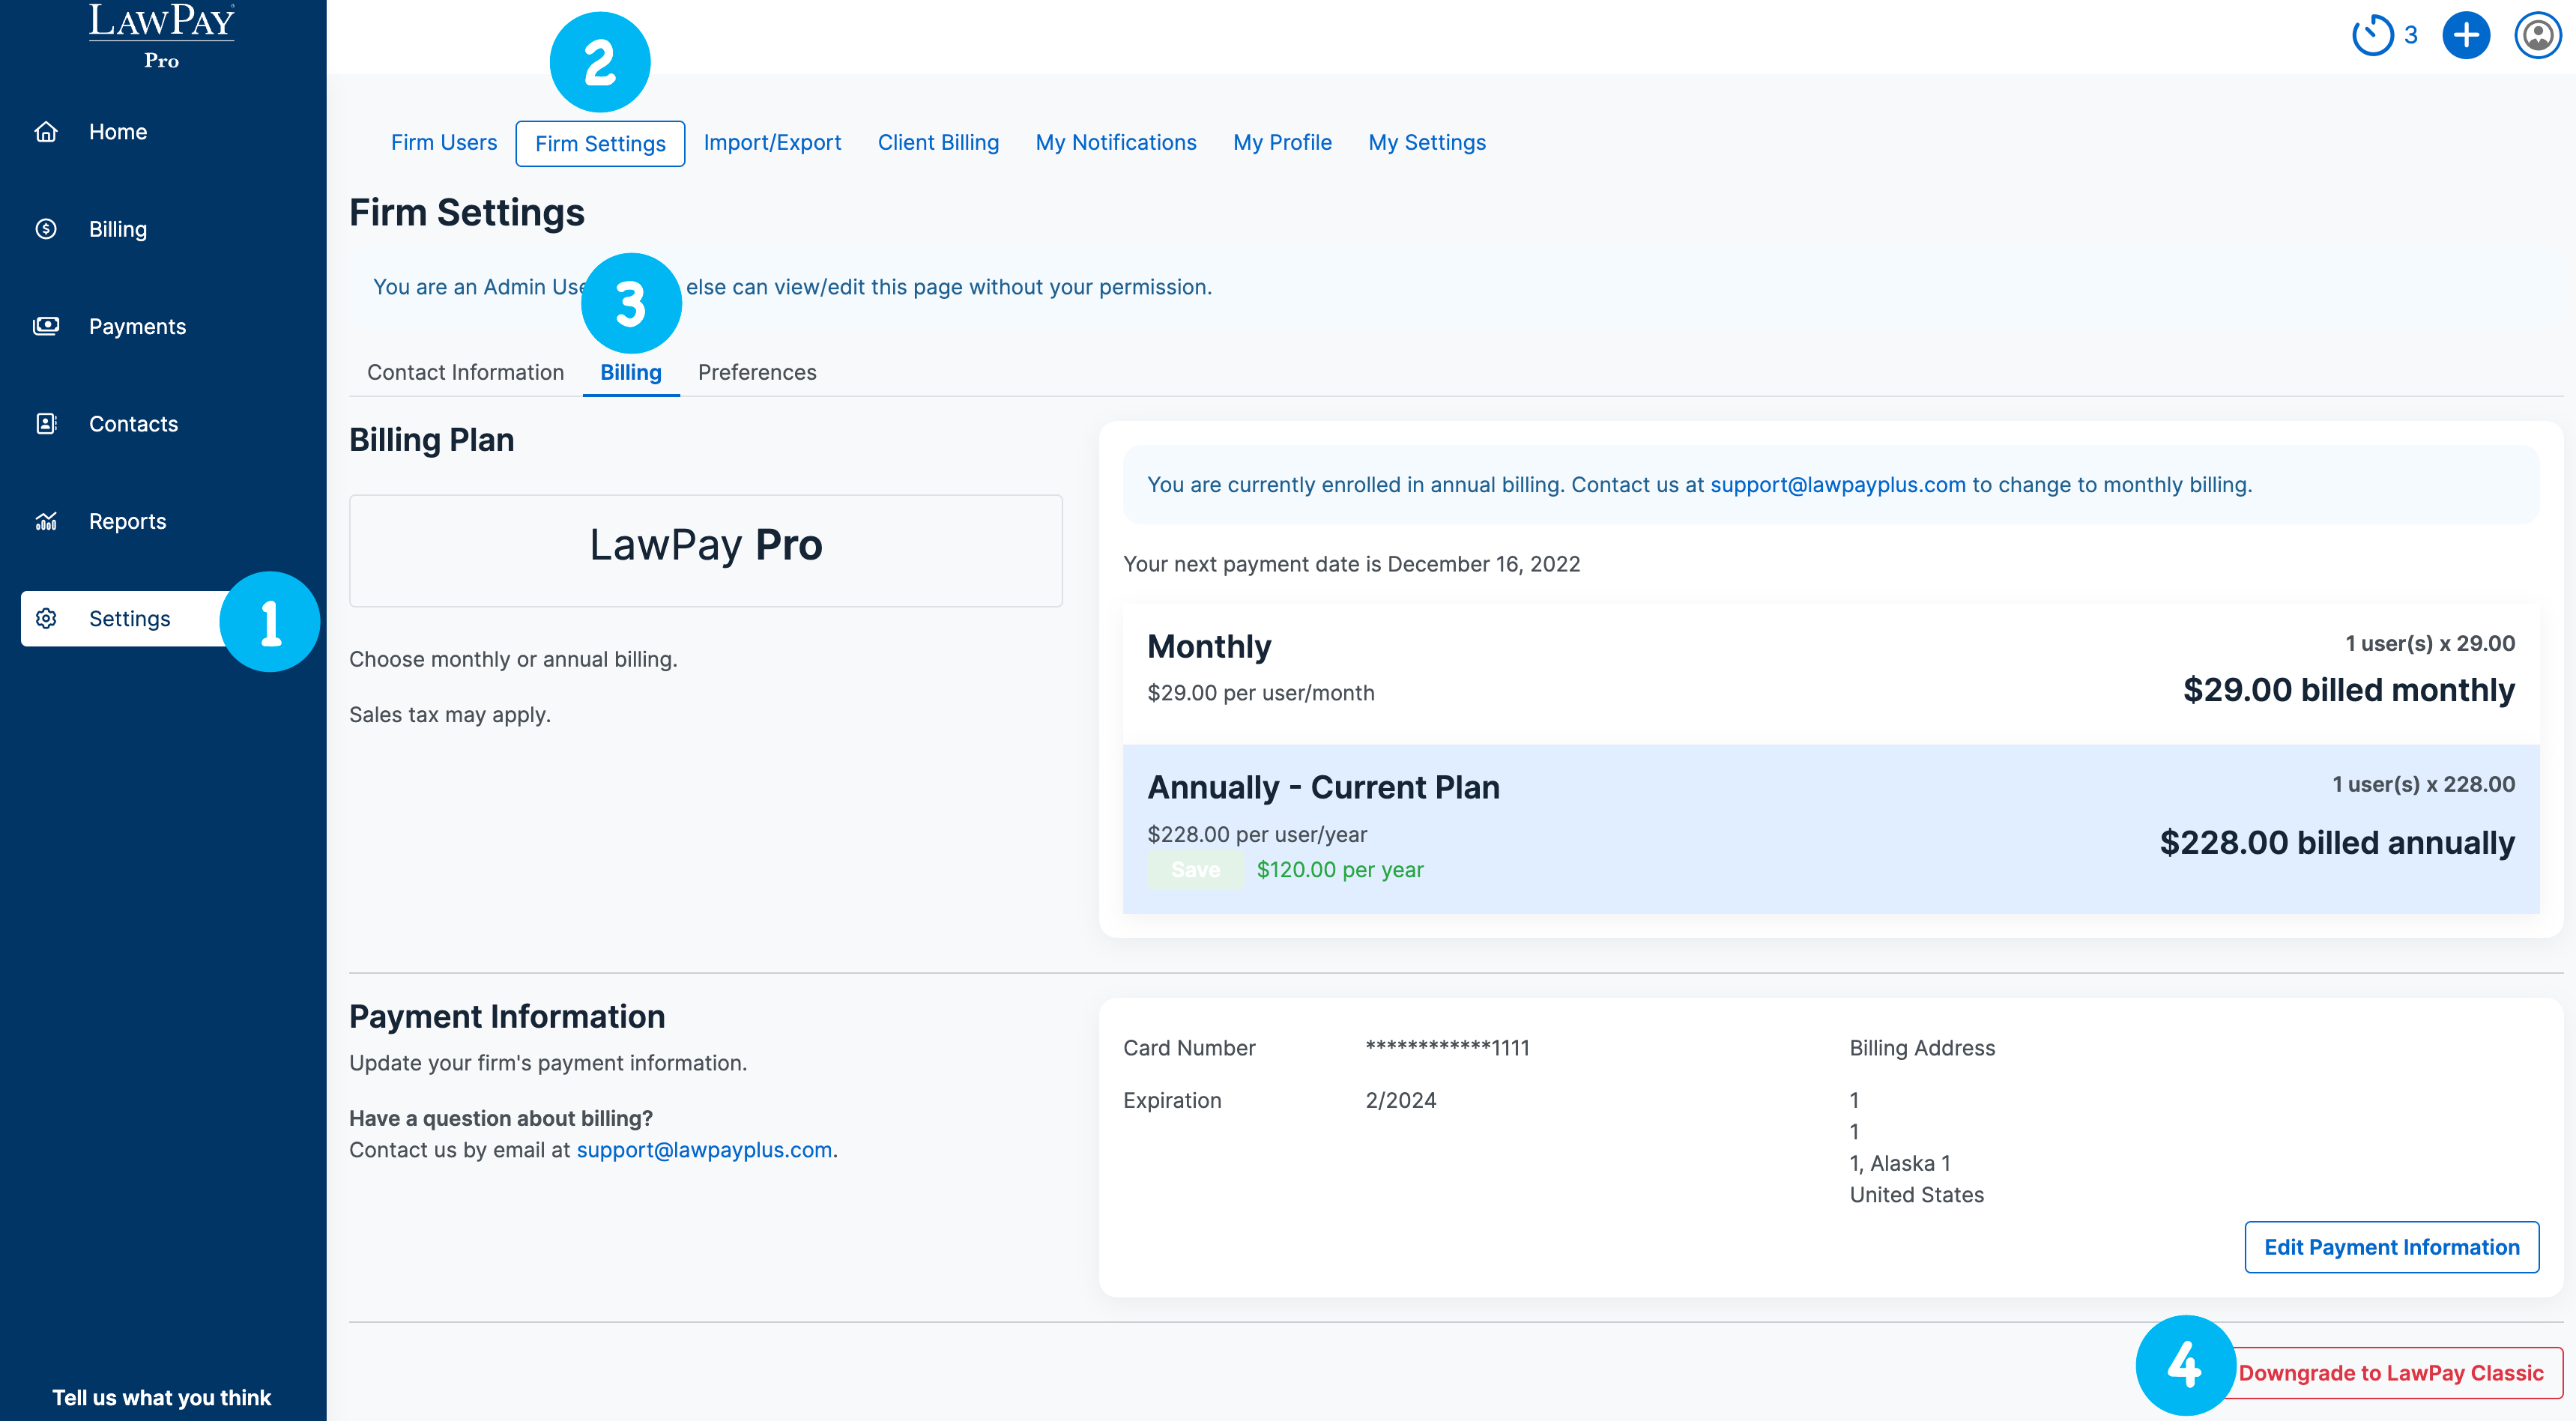Click support@lawpayplus.com link in annual billing notice
Viewport: 2576px width, 1421px height.
tap(1837, 485)
